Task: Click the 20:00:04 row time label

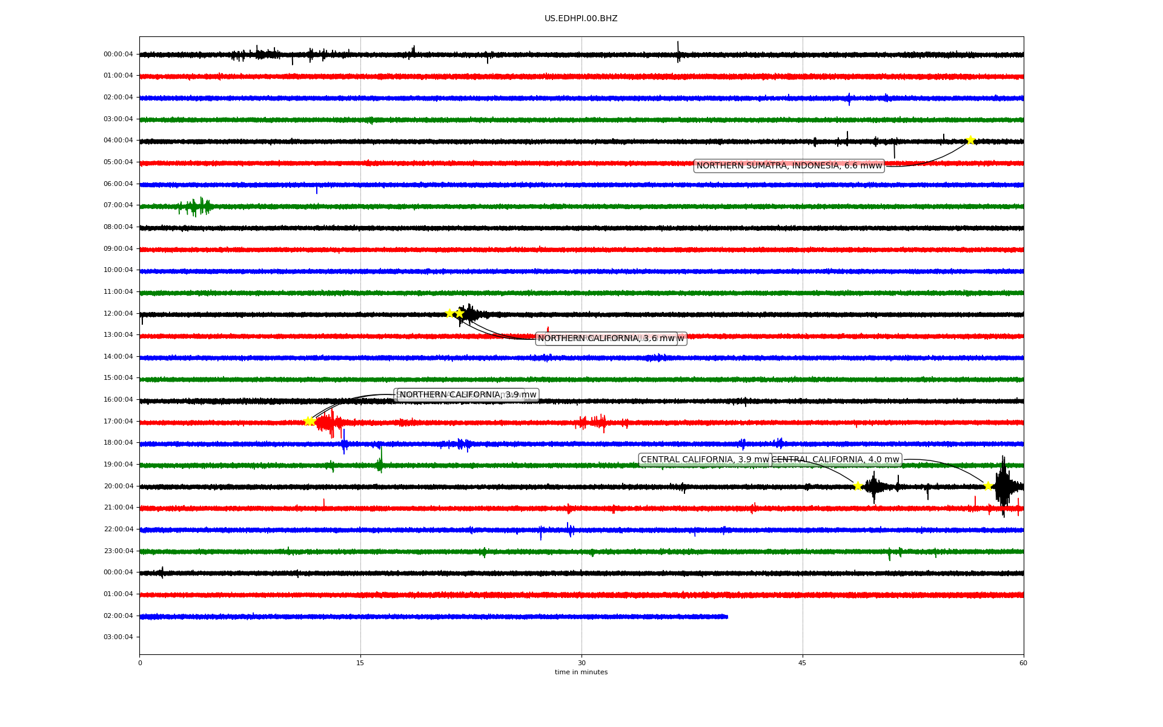Action: pyautogui.click(x=118, y=486)
